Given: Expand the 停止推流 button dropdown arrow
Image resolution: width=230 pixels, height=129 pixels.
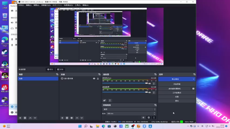Looking at the screenshot, I should tap(193, 79).
